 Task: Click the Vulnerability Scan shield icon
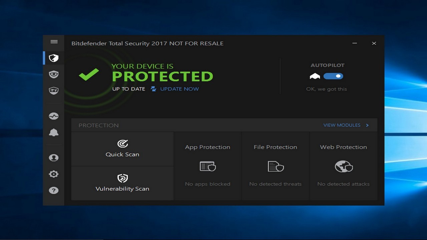(x=122, y=178)
